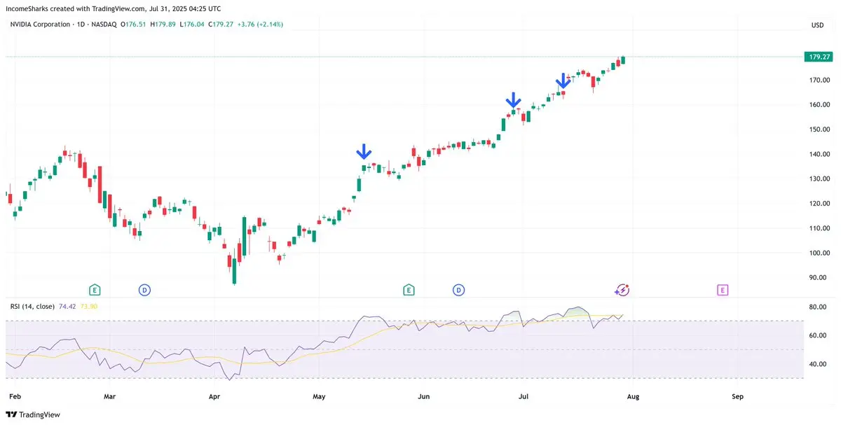Click the green 179.27 current price label
Viewport: 841px width, 425px height.
818,57
